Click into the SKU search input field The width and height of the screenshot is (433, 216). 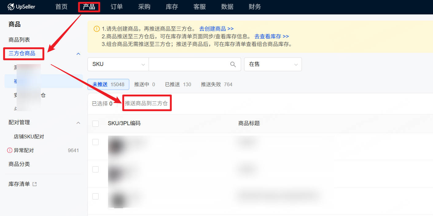coord(189,64)
